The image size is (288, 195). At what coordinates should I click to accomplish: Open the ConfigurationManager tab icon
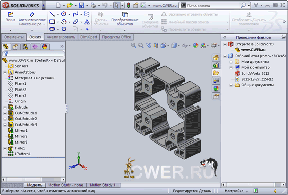(25, 47)
